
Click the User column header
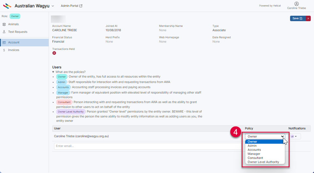point(57,128)
